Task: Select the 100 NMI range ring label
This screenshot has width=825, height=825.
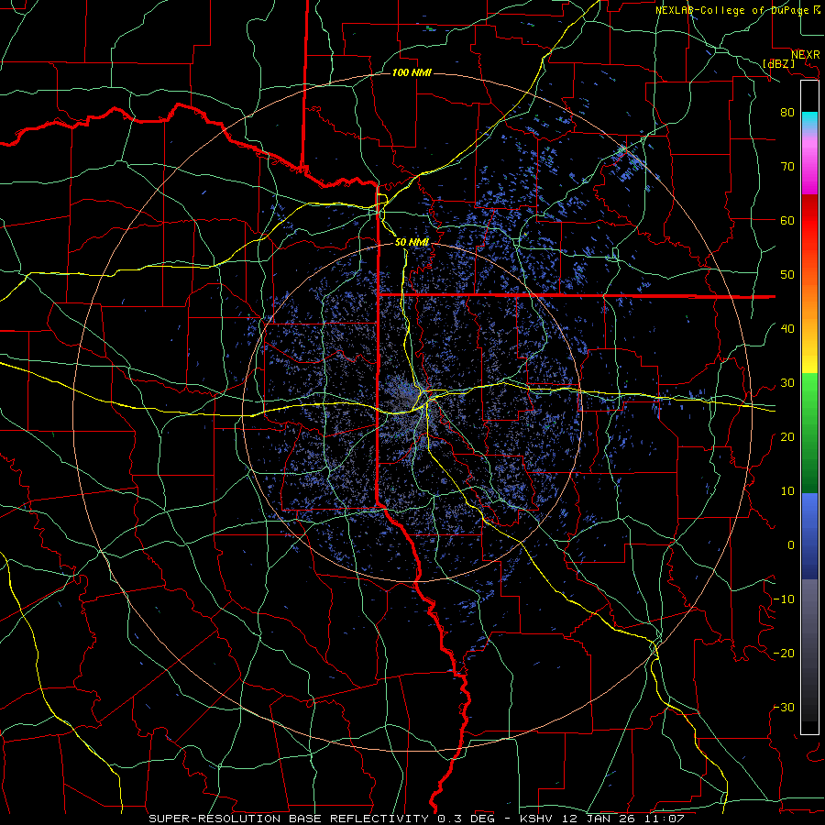Action: click(x=412, y=72)
